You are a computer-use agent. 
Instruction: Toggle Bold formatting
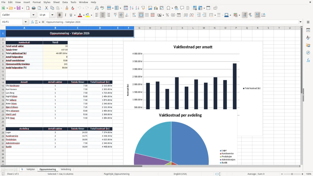60,15
